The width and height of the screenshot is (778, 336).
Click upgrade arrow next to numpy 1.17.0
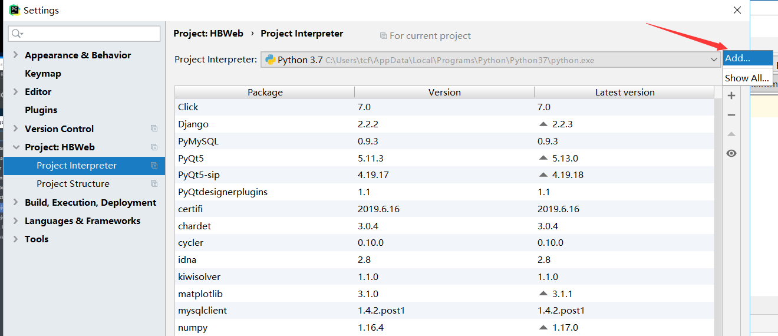[543, 328]
